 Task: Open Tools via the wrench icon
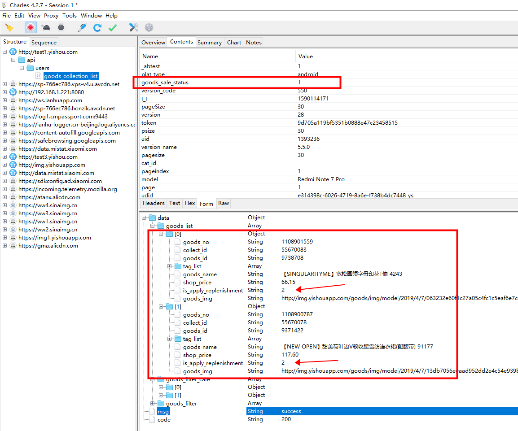pos(133,28)
